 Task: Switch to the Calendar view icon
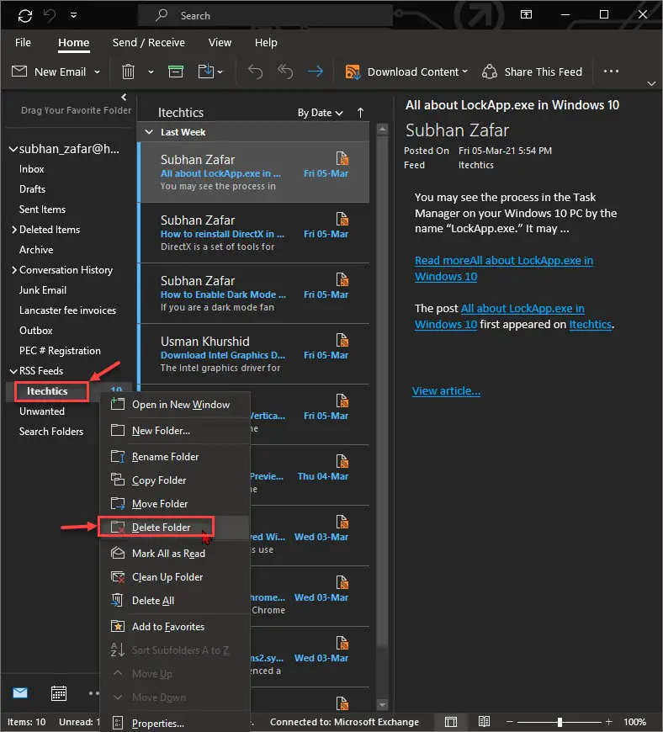(x=58, y=693)
